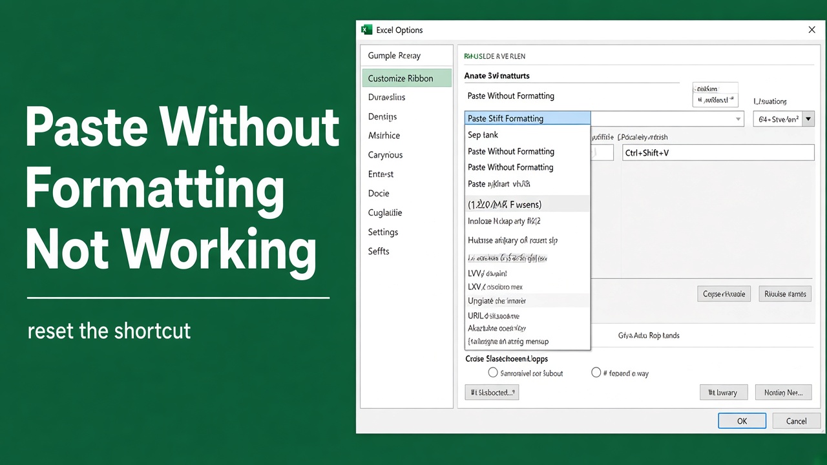827x465 pixels.
Task: Select the Customize Ribbon category
Action: pos(407,78)
